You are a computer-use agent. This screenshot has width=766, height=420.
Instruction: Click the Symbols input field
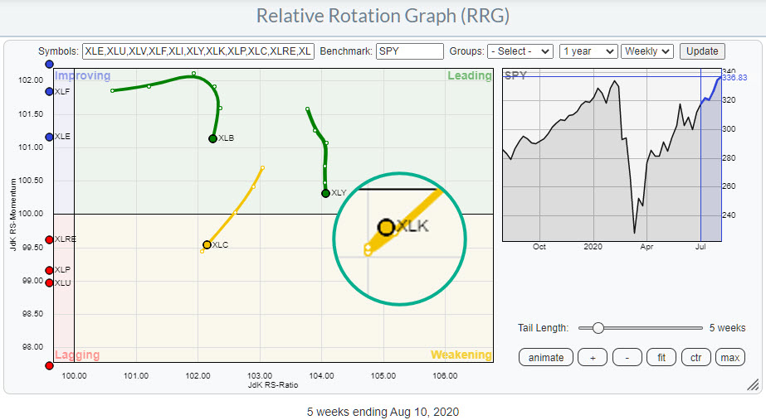coord(198,51)
